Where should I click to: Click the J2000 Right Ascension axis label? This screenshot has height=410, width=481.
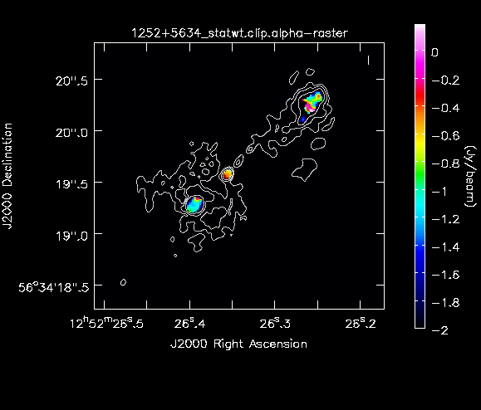coord(238,344)
